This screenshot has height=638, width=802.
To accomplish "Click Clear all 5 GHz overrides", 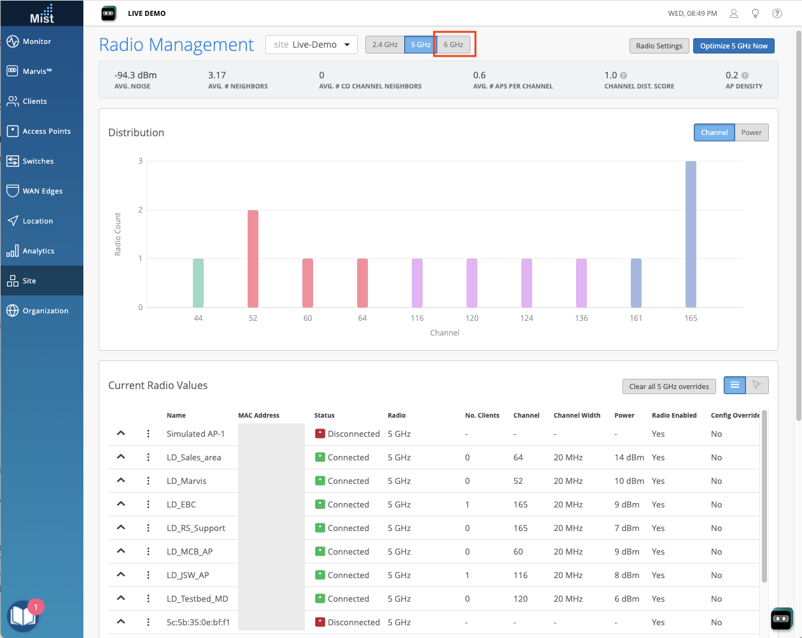I will [x=668, y=386].
